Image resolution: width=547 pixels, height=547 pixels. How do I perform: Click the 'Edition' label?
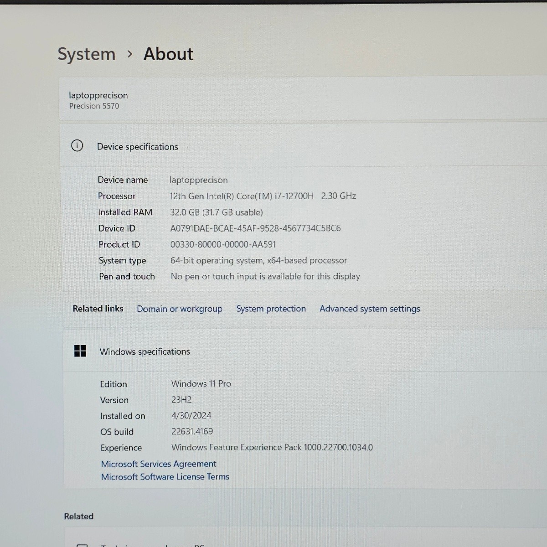114,384
